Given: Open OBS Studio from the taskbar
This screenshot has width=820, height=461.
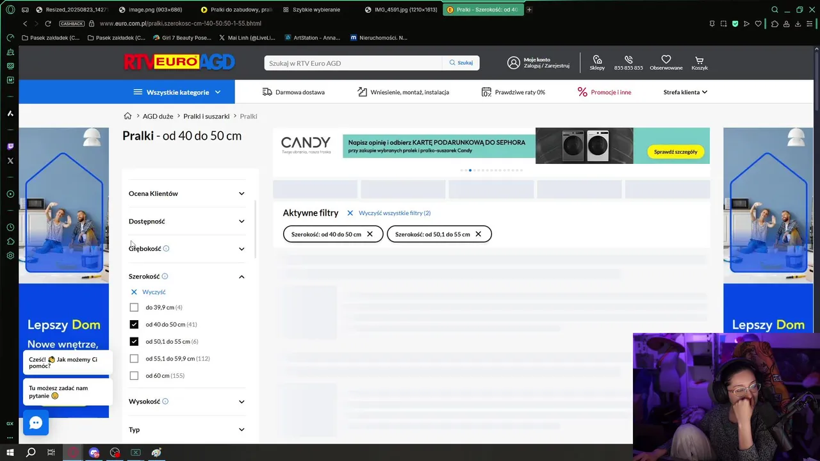Looking at the screenshot, I should tap(115, 453).
